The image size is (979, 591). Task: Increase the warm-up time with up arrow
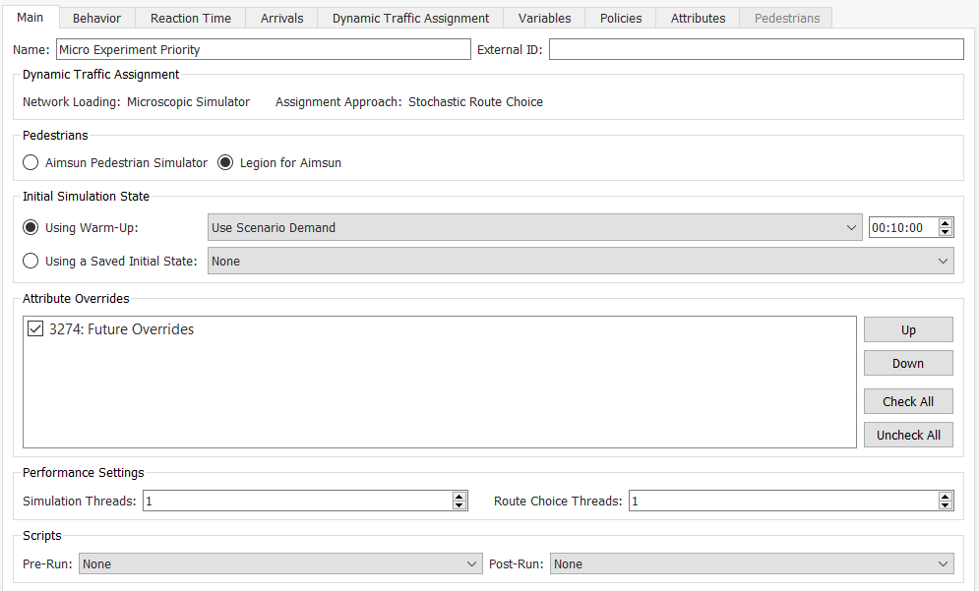point(946,223)
